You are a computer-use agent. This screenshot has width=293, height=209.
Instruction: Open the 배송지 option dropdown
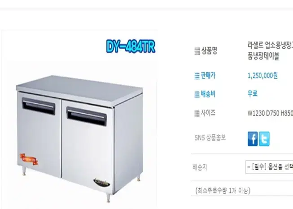click(269, 167)
